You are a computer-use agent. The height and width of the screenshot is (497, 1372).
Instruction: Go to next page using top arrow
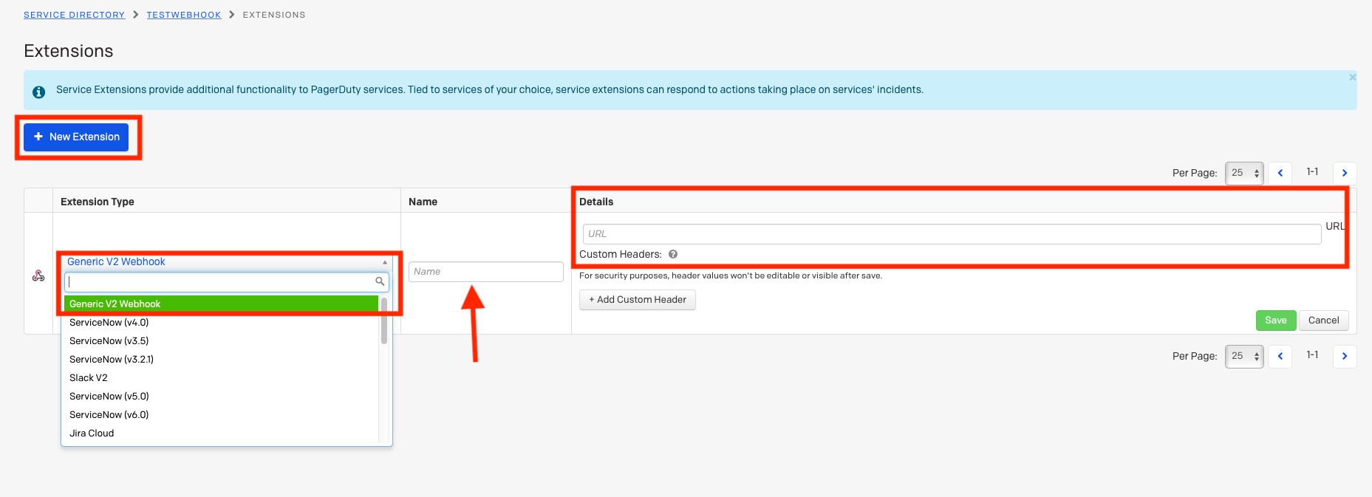(x=1345, y=173)
